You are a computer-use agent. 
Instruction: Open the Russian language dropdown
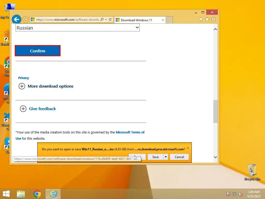coord(78,27)
